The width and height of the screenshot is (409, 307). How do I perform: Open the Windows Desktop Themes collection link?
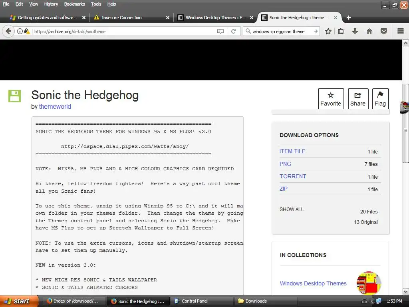313,283
